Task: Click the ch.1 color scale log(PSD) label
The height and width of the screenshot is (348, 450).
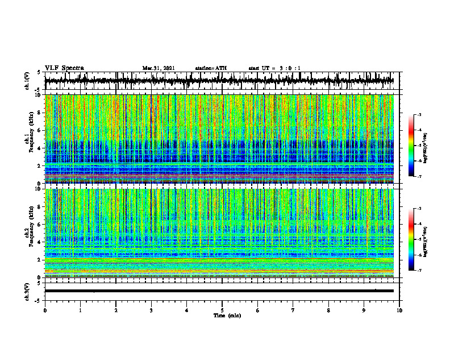Action: [x=426, y=148]
